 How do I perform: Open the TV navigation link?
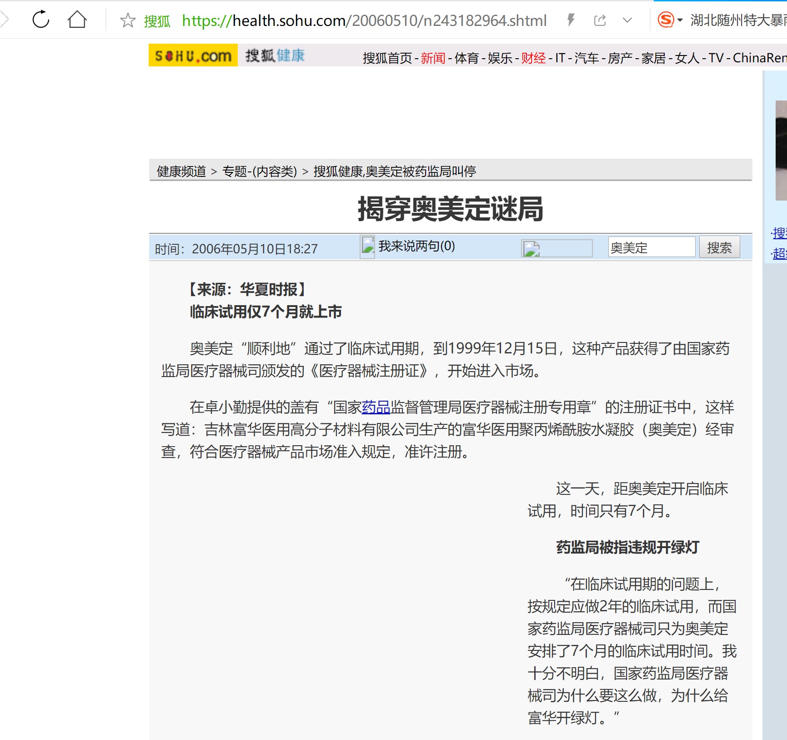pos(716,58)
